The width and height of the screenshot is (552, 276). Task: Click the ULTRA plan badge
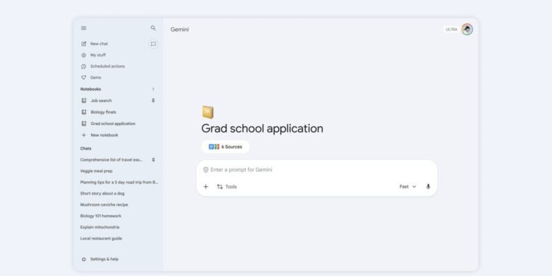pyautogui.click(x=451, y=30)
